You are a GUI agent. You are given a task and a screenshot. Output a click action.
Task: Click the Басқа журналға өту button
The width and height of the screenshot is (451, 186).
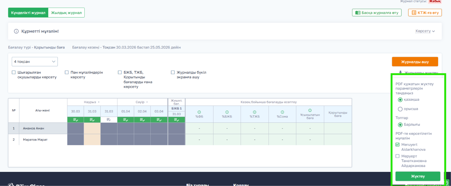coord(377,13)
